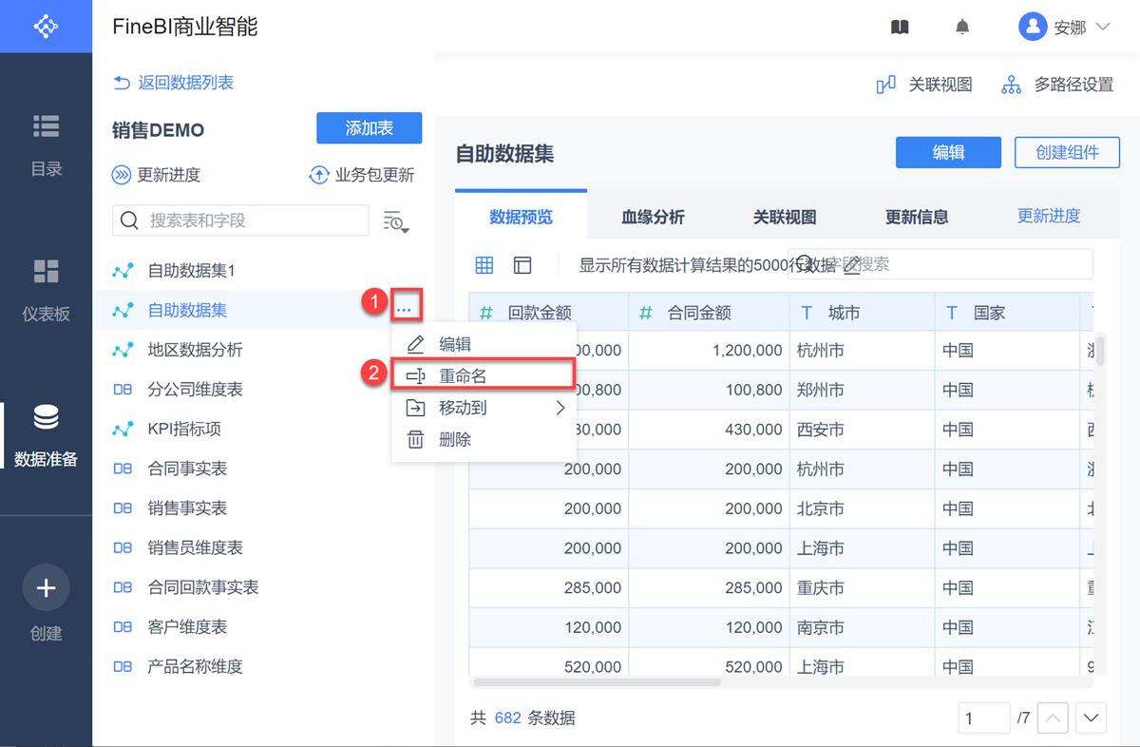Open the table list filter dropdown icon
Viewport: 1140px width, 747px height.
coord(396,221)
